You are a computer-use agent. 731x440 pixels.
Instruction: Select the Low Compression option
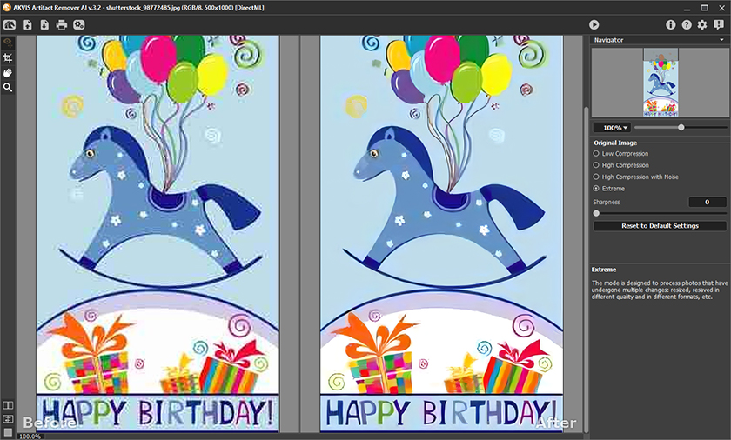596,154
